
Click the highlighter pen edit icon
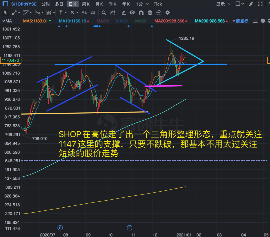pos(123,13)
